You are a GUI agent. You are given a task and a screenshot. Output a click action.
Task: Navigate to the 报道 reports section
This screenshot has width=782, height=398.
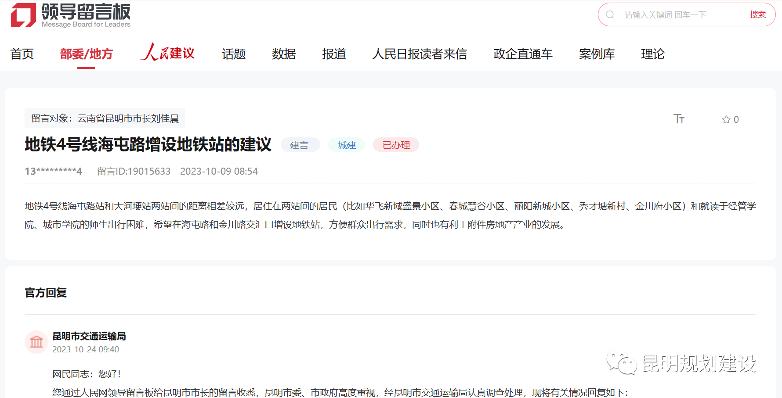point(334,54)
